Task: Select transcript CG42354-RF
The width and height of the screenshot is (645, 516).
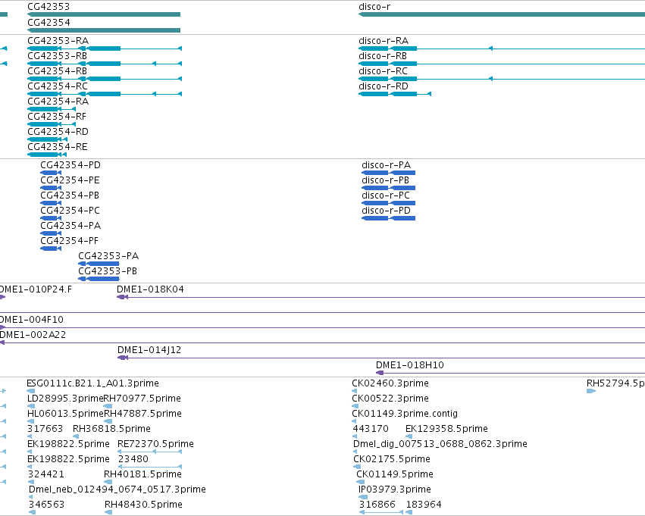Action: click(57, 117)
